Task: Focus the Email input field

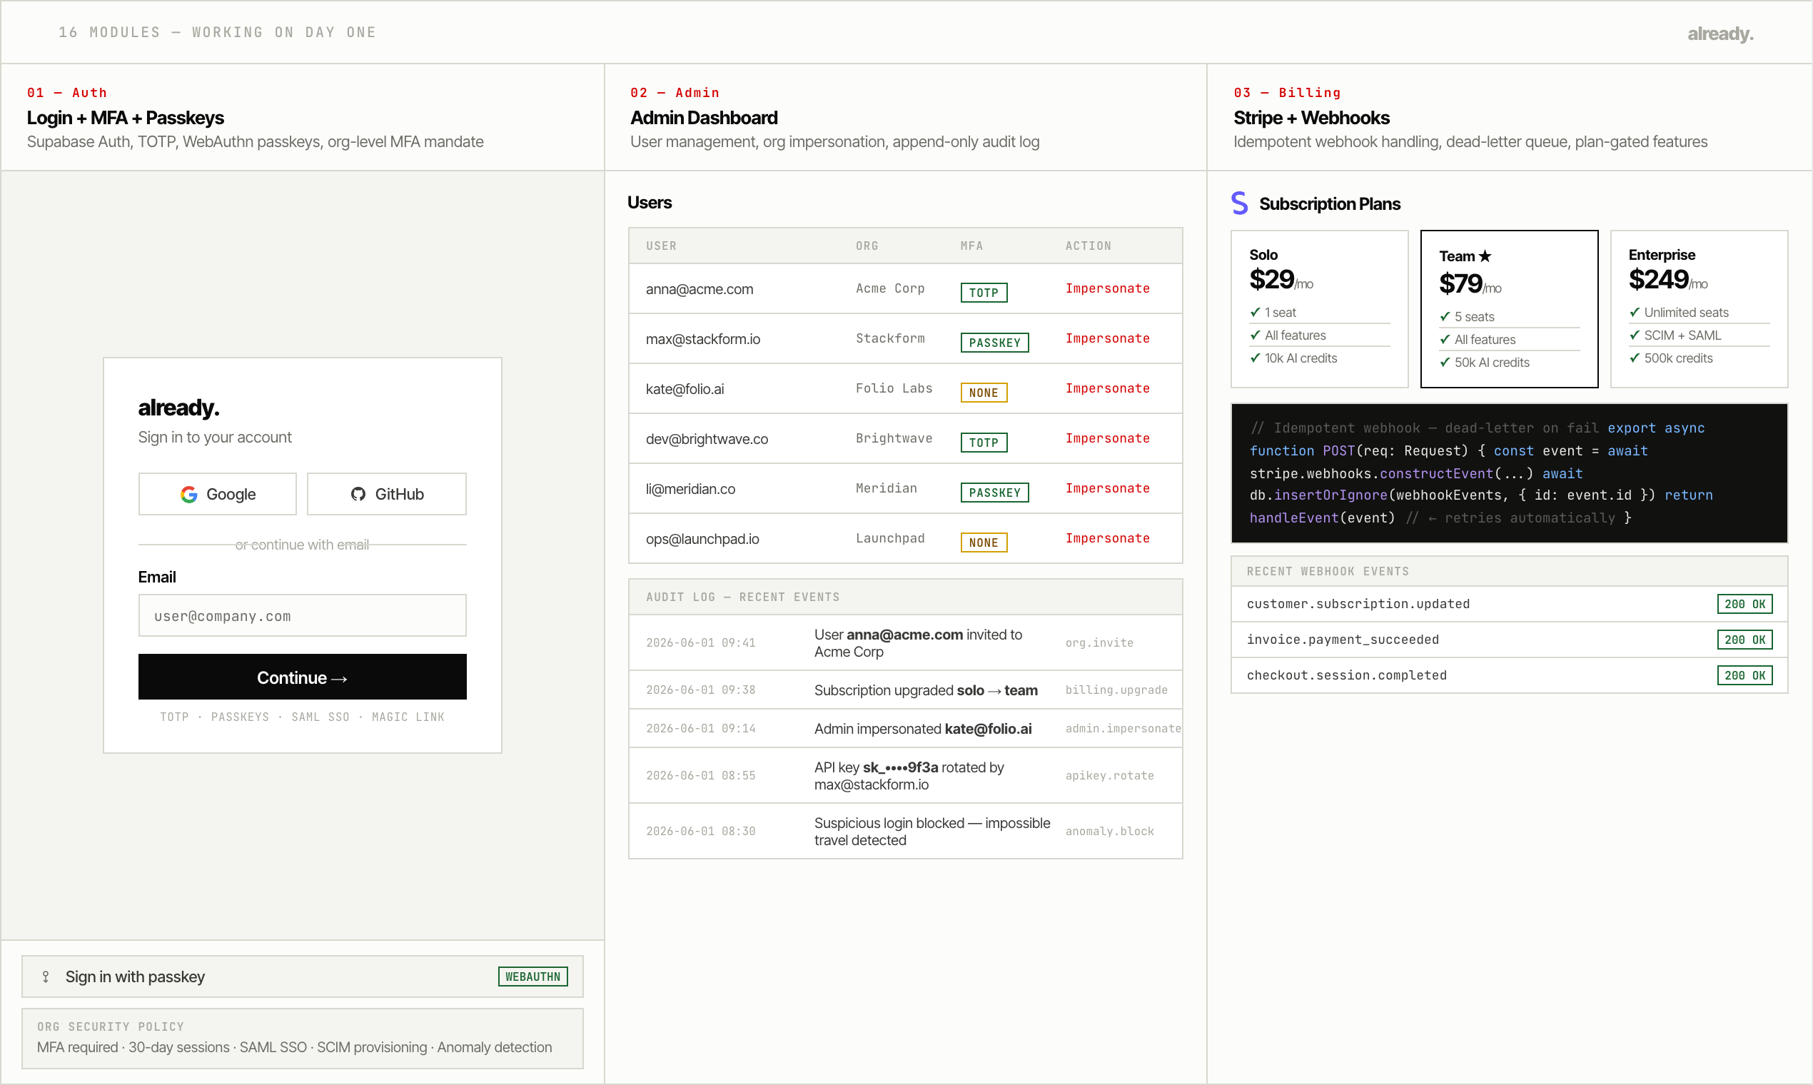Action: pos(303,615)
